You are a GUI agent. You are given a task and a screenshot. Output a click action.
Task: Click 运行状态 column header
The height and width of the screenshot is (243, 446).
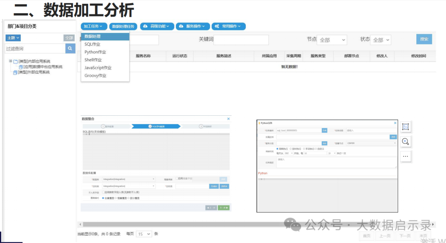[x=180, y=56]
